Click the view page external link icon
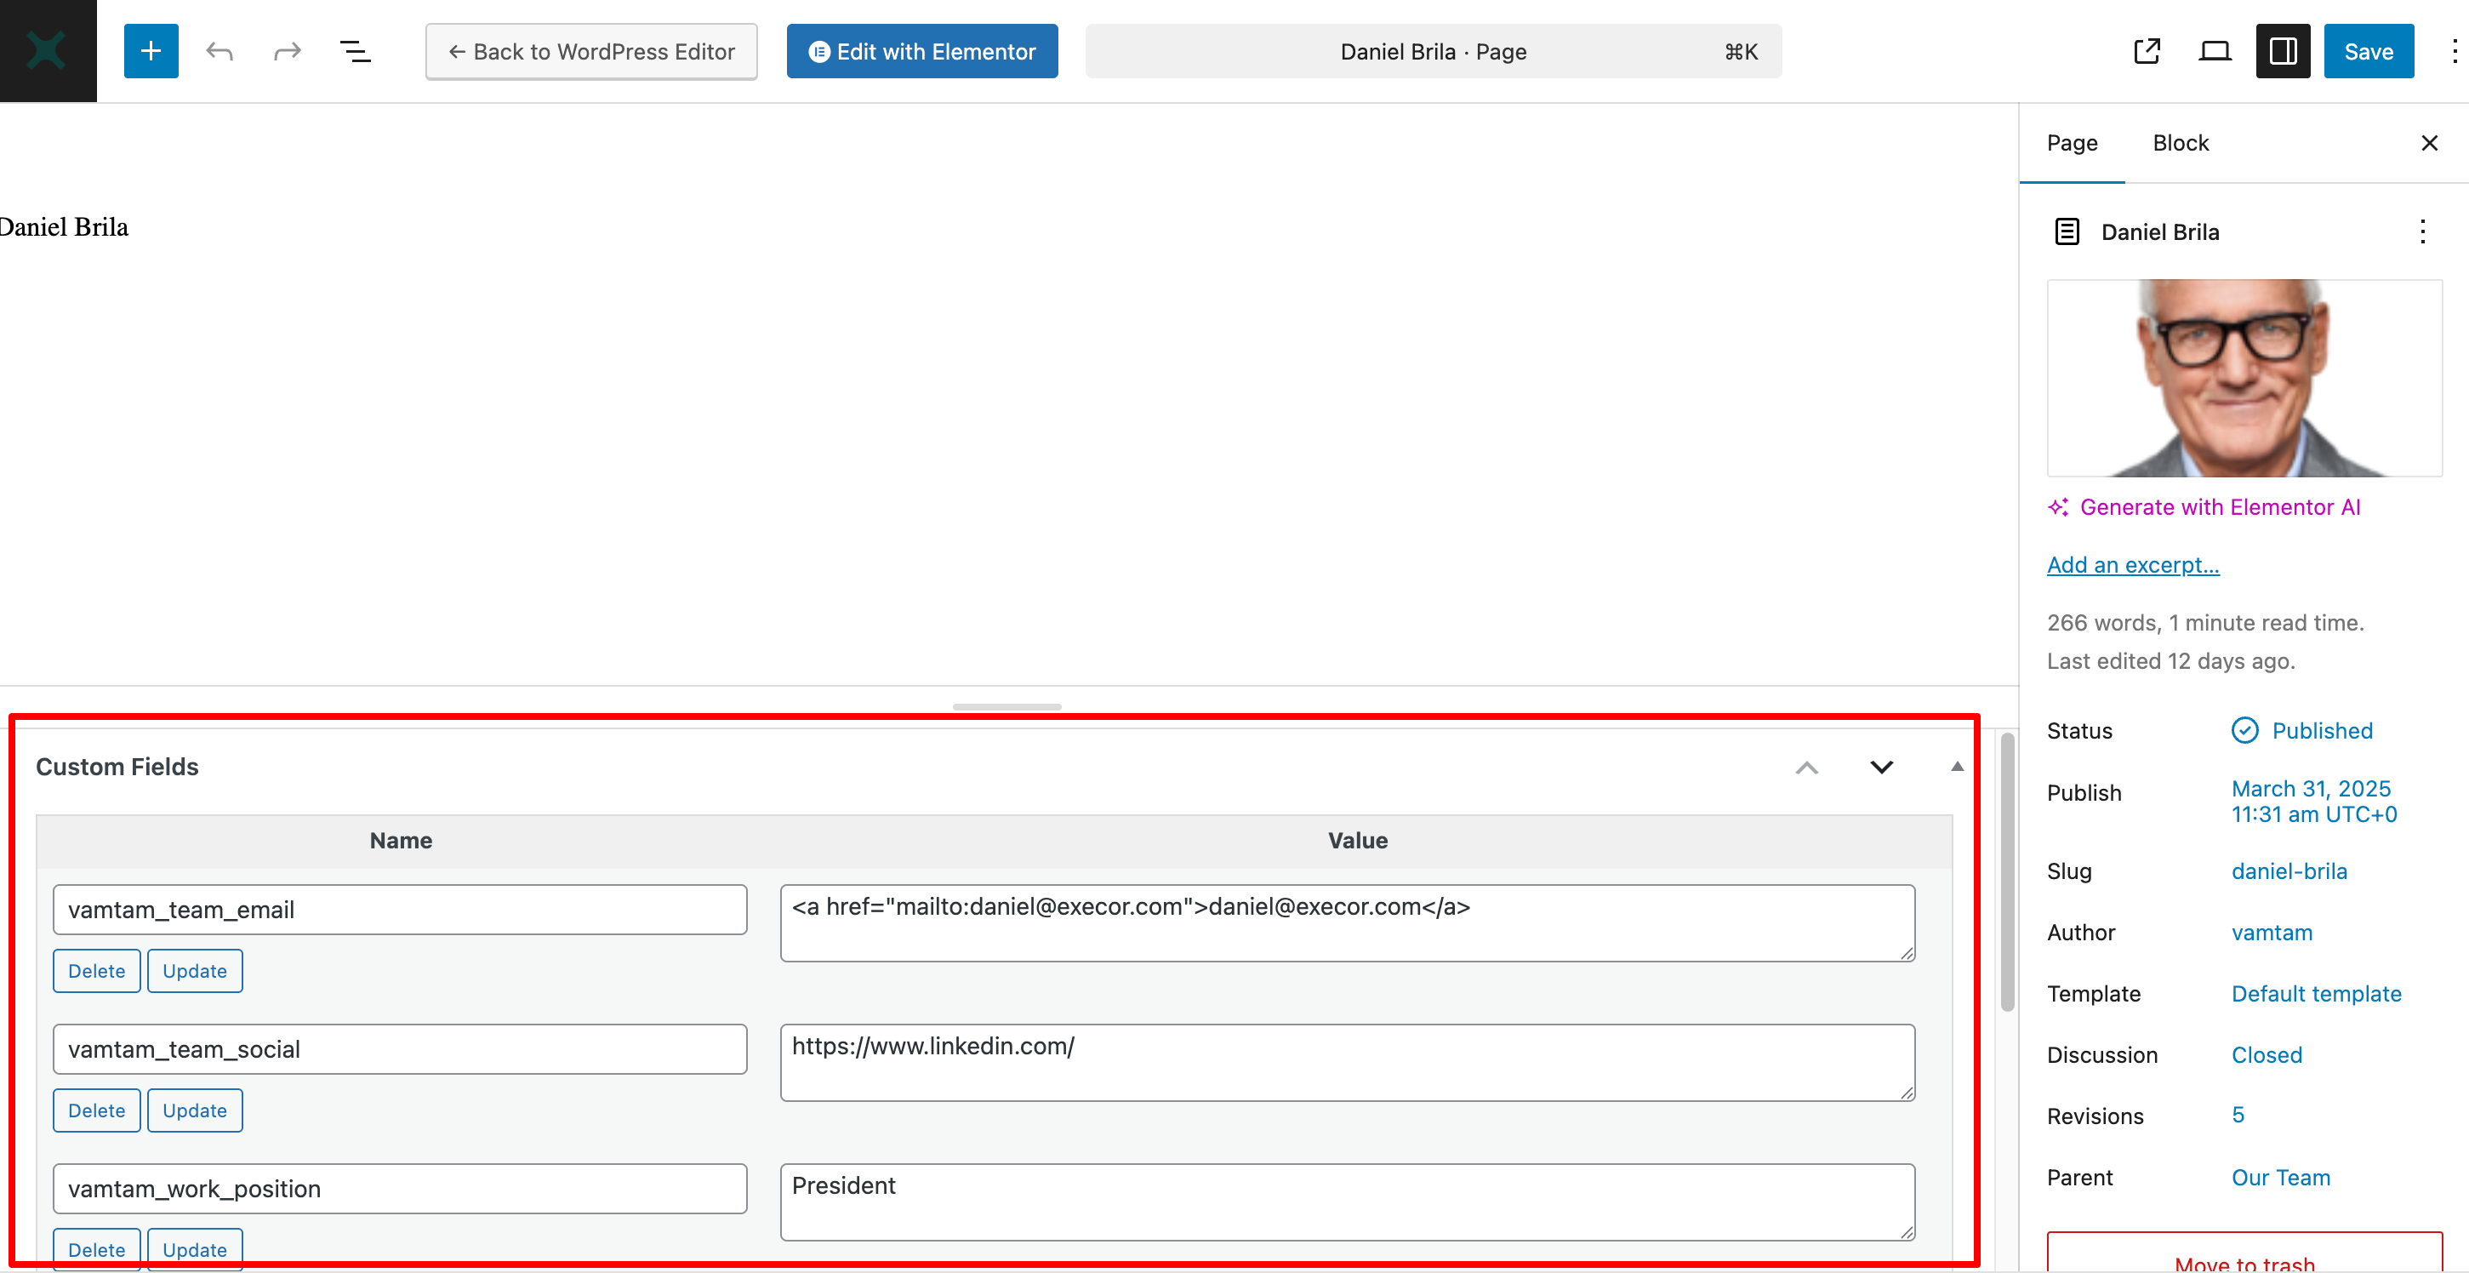This screenshot has width=2469, height=1273. 2147,51
